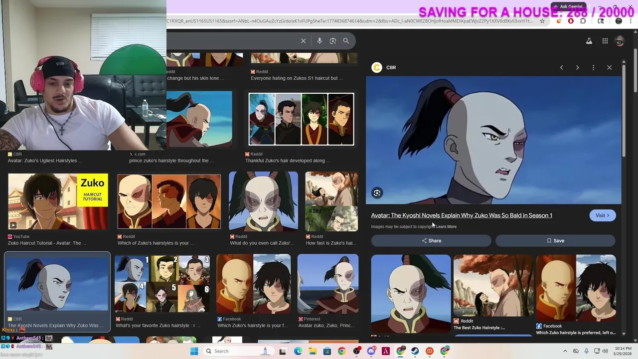Open Search Labs flask icon

589,41
